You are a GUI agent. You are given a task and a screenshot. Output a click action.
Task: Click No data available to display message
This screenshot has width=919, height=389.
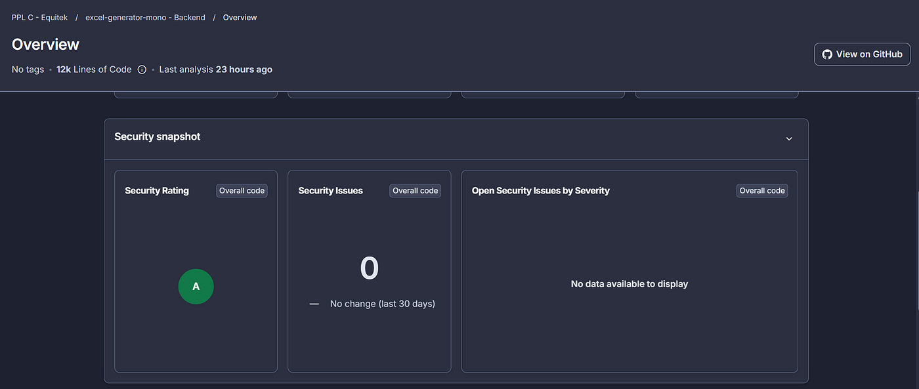tap(630, 284)
